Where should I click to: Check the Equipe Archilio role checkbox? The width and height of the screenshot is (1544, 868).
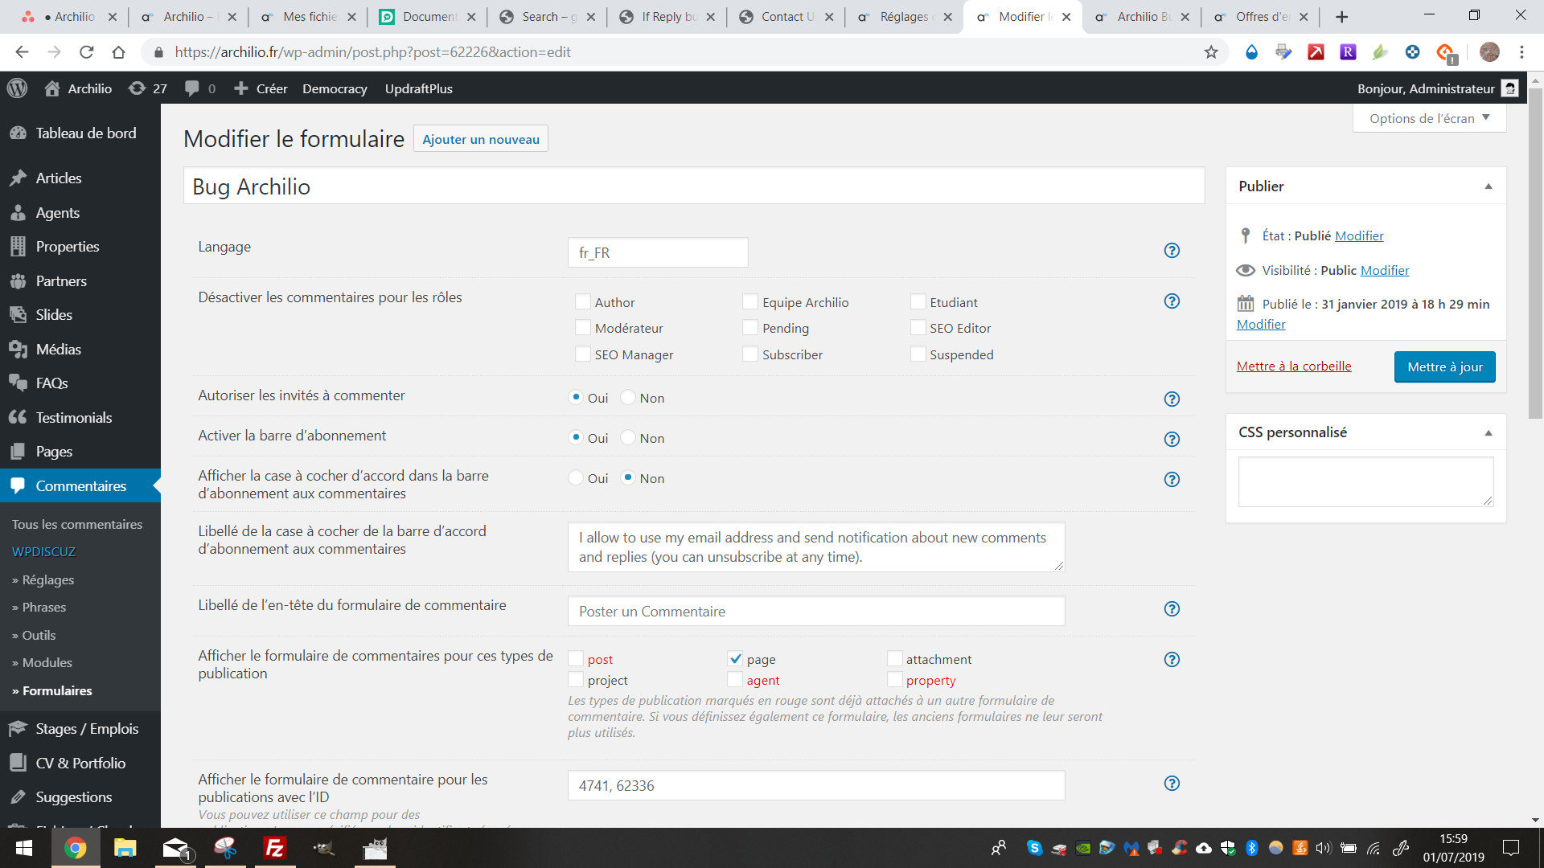[749, 302]
